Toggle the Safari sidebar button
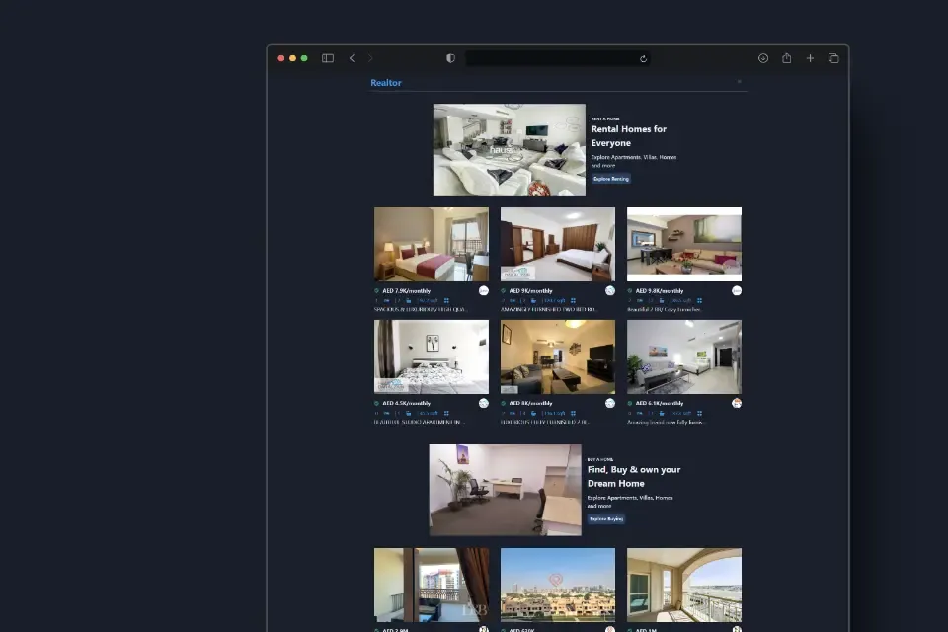Viewport: 948px width, 632px height. (328, 58)
